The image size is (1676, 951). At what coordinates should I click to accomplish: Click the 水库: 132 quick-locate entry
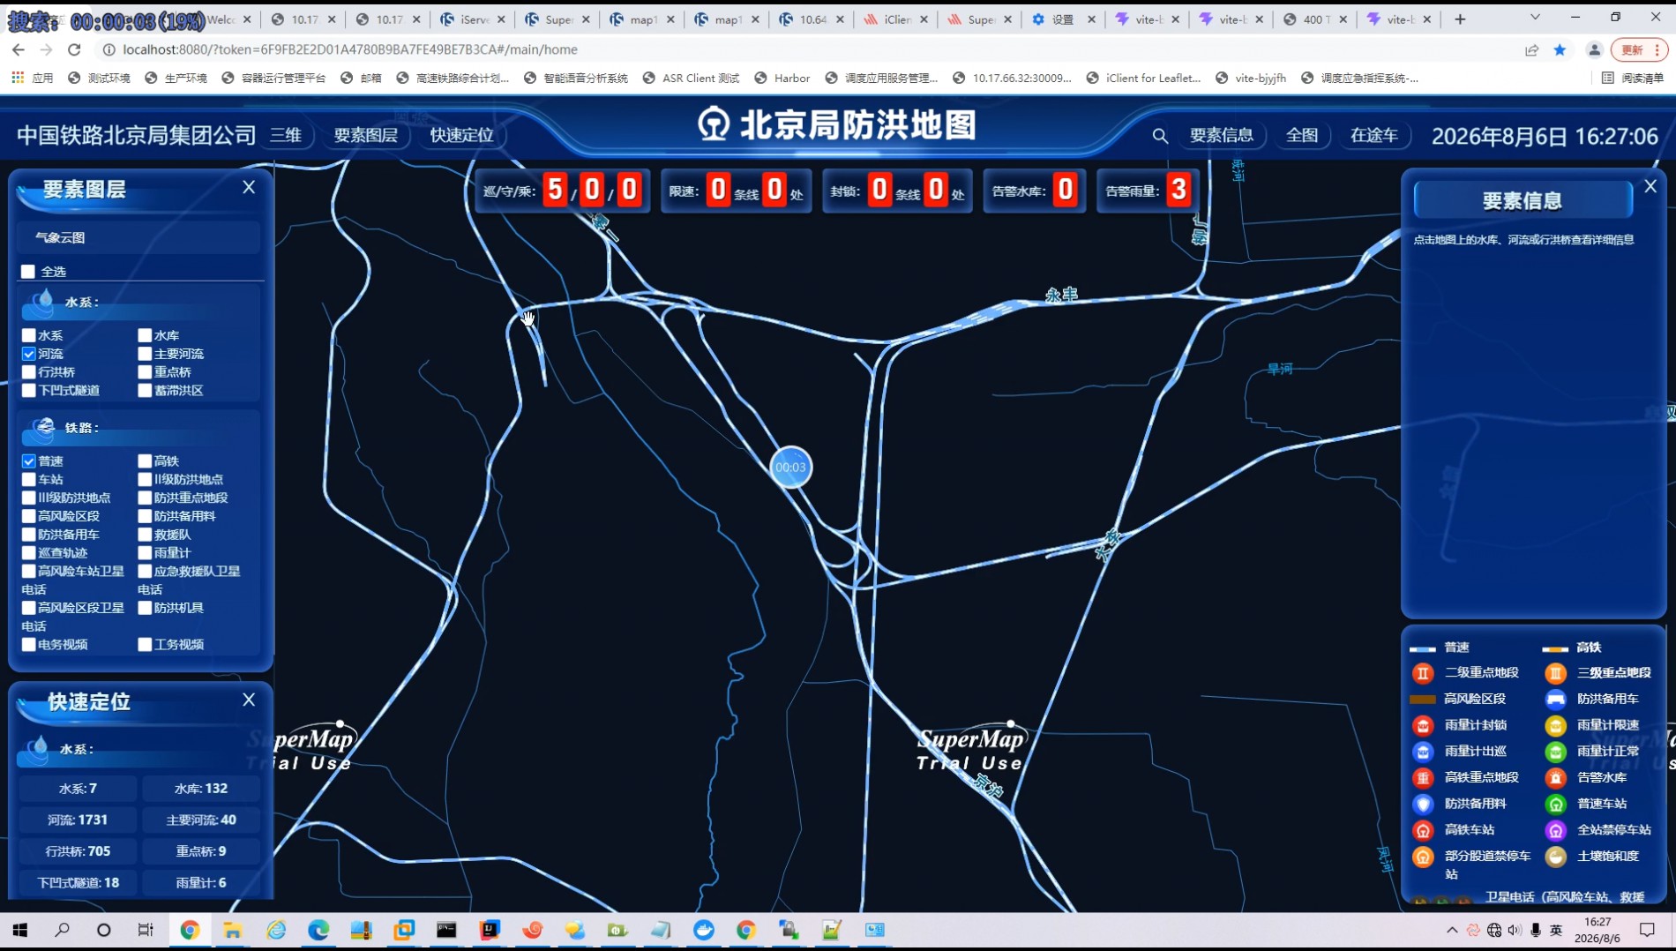(x=201, y=789)
